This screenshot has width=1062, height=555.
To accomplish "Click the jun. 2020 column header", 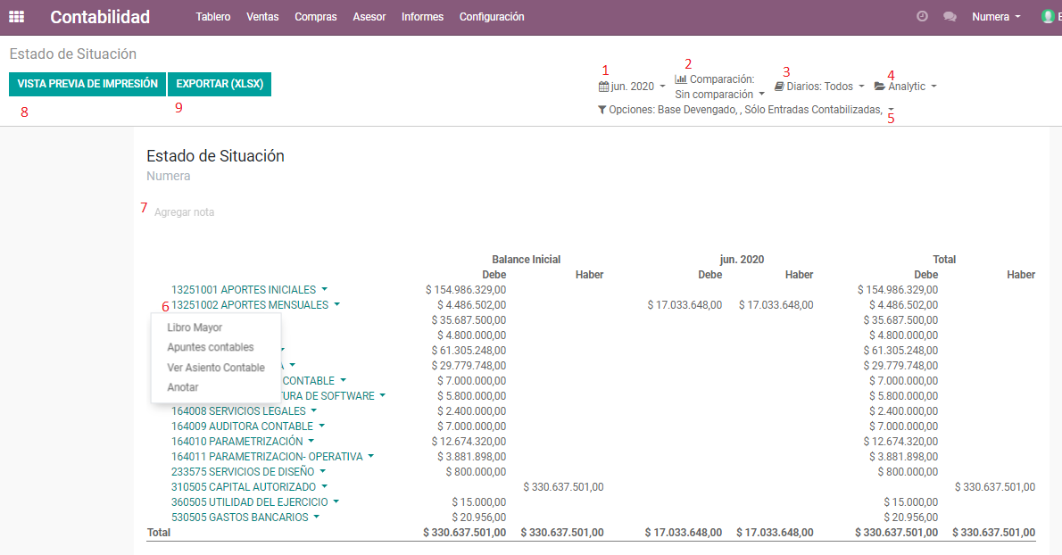I will 743,260.
